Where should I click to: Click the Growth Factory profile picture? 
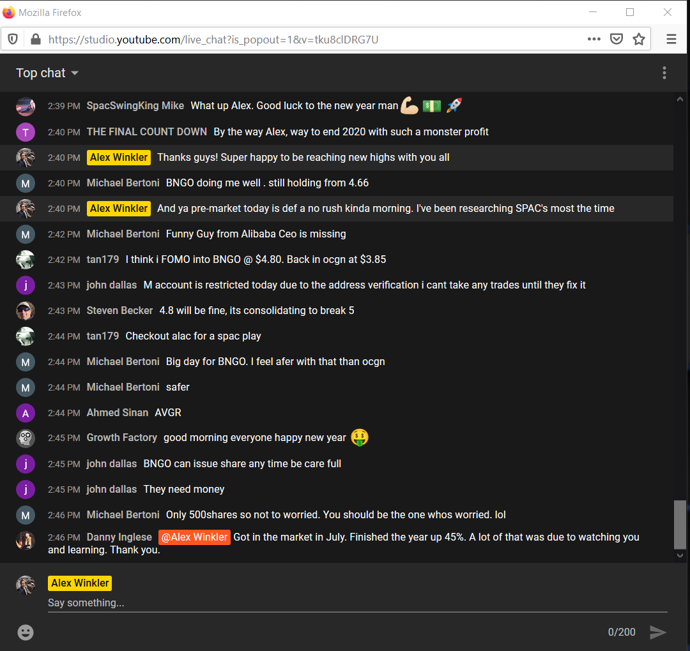26,438
